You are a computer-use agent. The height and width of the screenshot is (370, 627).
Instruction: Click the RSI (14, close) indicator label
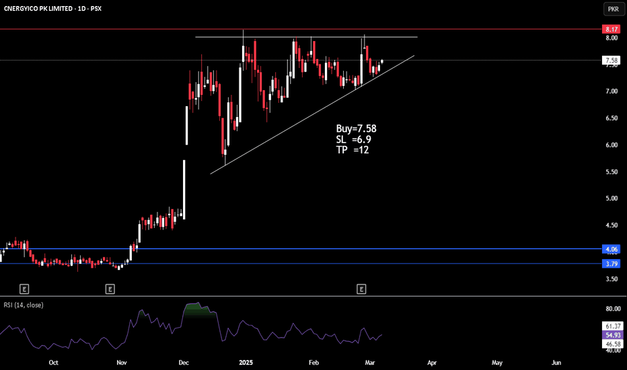[x=24, y=305]
